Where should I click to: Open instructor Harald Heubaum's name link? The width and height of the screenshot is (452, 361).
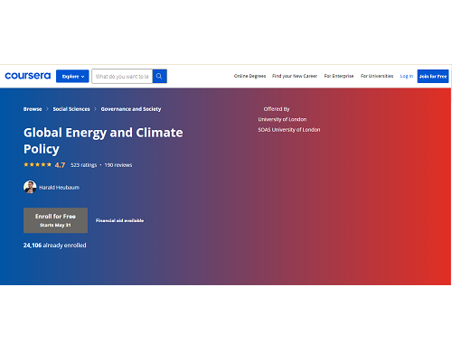[60, 188]
